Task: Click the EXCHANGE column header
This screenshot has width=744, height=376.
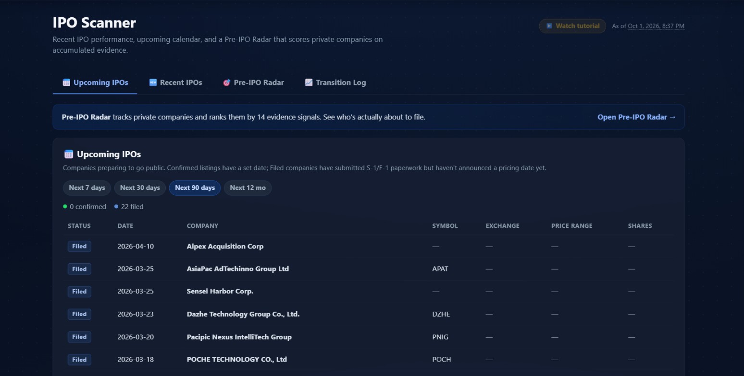Action: (503, 226)
